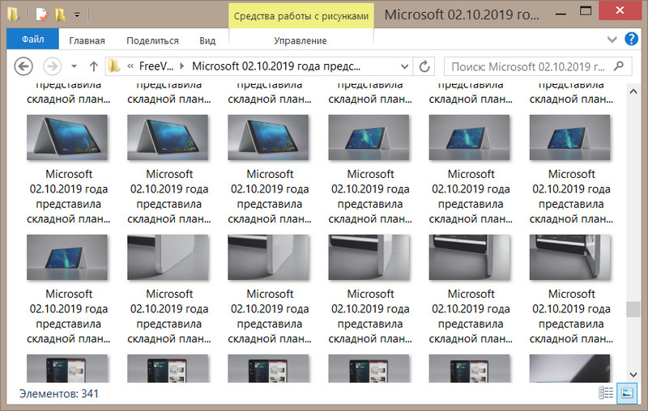
Task: Click the folder icon in the address bar
Action: click(x=114, y=66)
